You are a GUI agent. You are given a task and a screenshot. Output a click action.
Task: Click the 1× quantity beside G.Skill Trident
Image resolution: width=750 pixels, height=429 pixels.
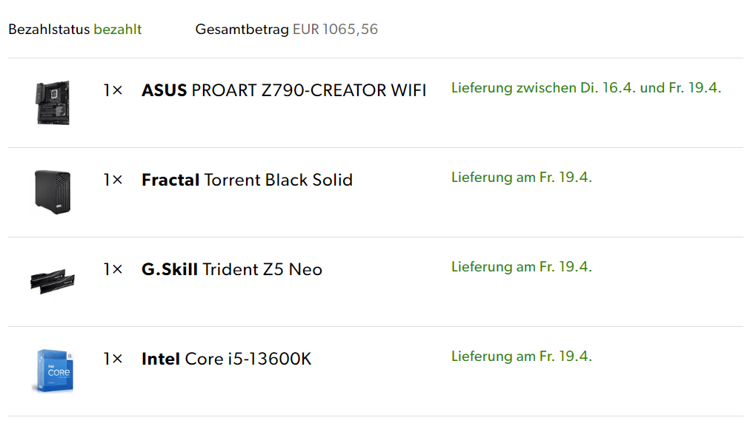coord(113,270)
